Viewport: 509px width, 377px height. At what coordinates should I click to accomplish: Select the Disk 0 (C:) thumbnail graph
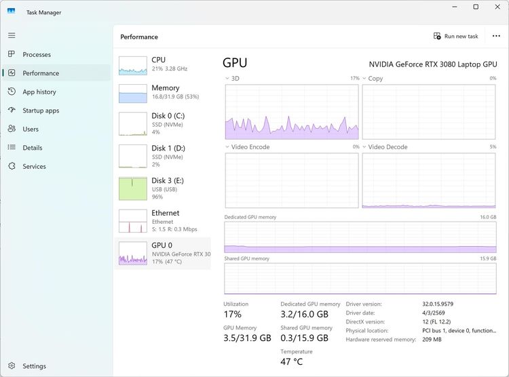133,123
